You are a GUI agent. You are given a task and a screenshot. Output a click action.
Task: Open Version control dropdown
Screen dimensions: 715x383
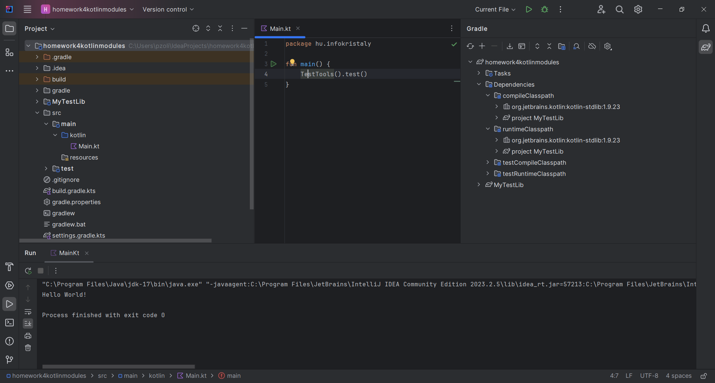[168, 9]
